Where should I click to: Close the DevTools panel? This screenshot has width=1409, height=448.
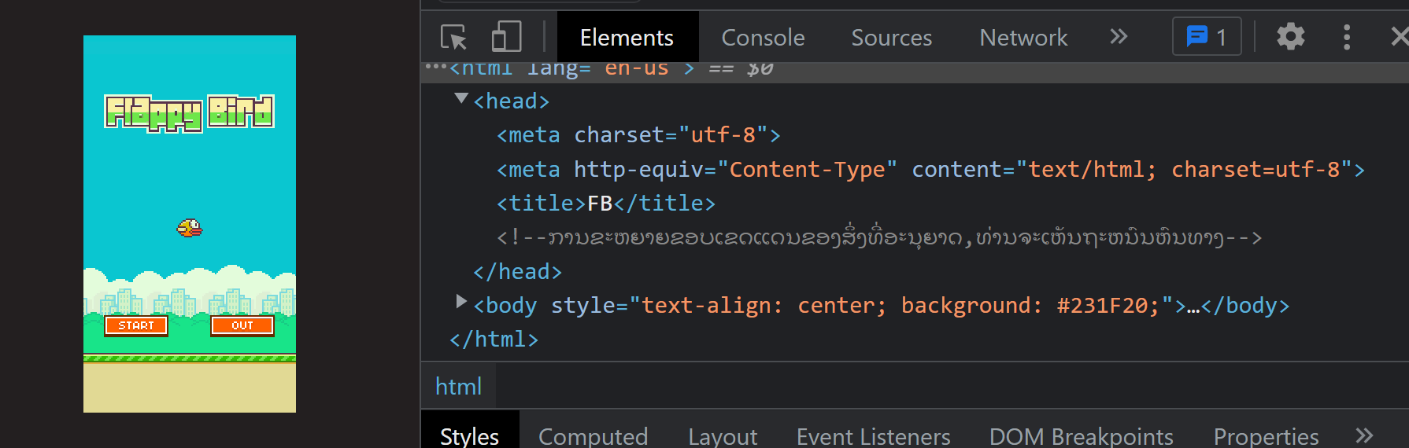tap(1398, 37)
